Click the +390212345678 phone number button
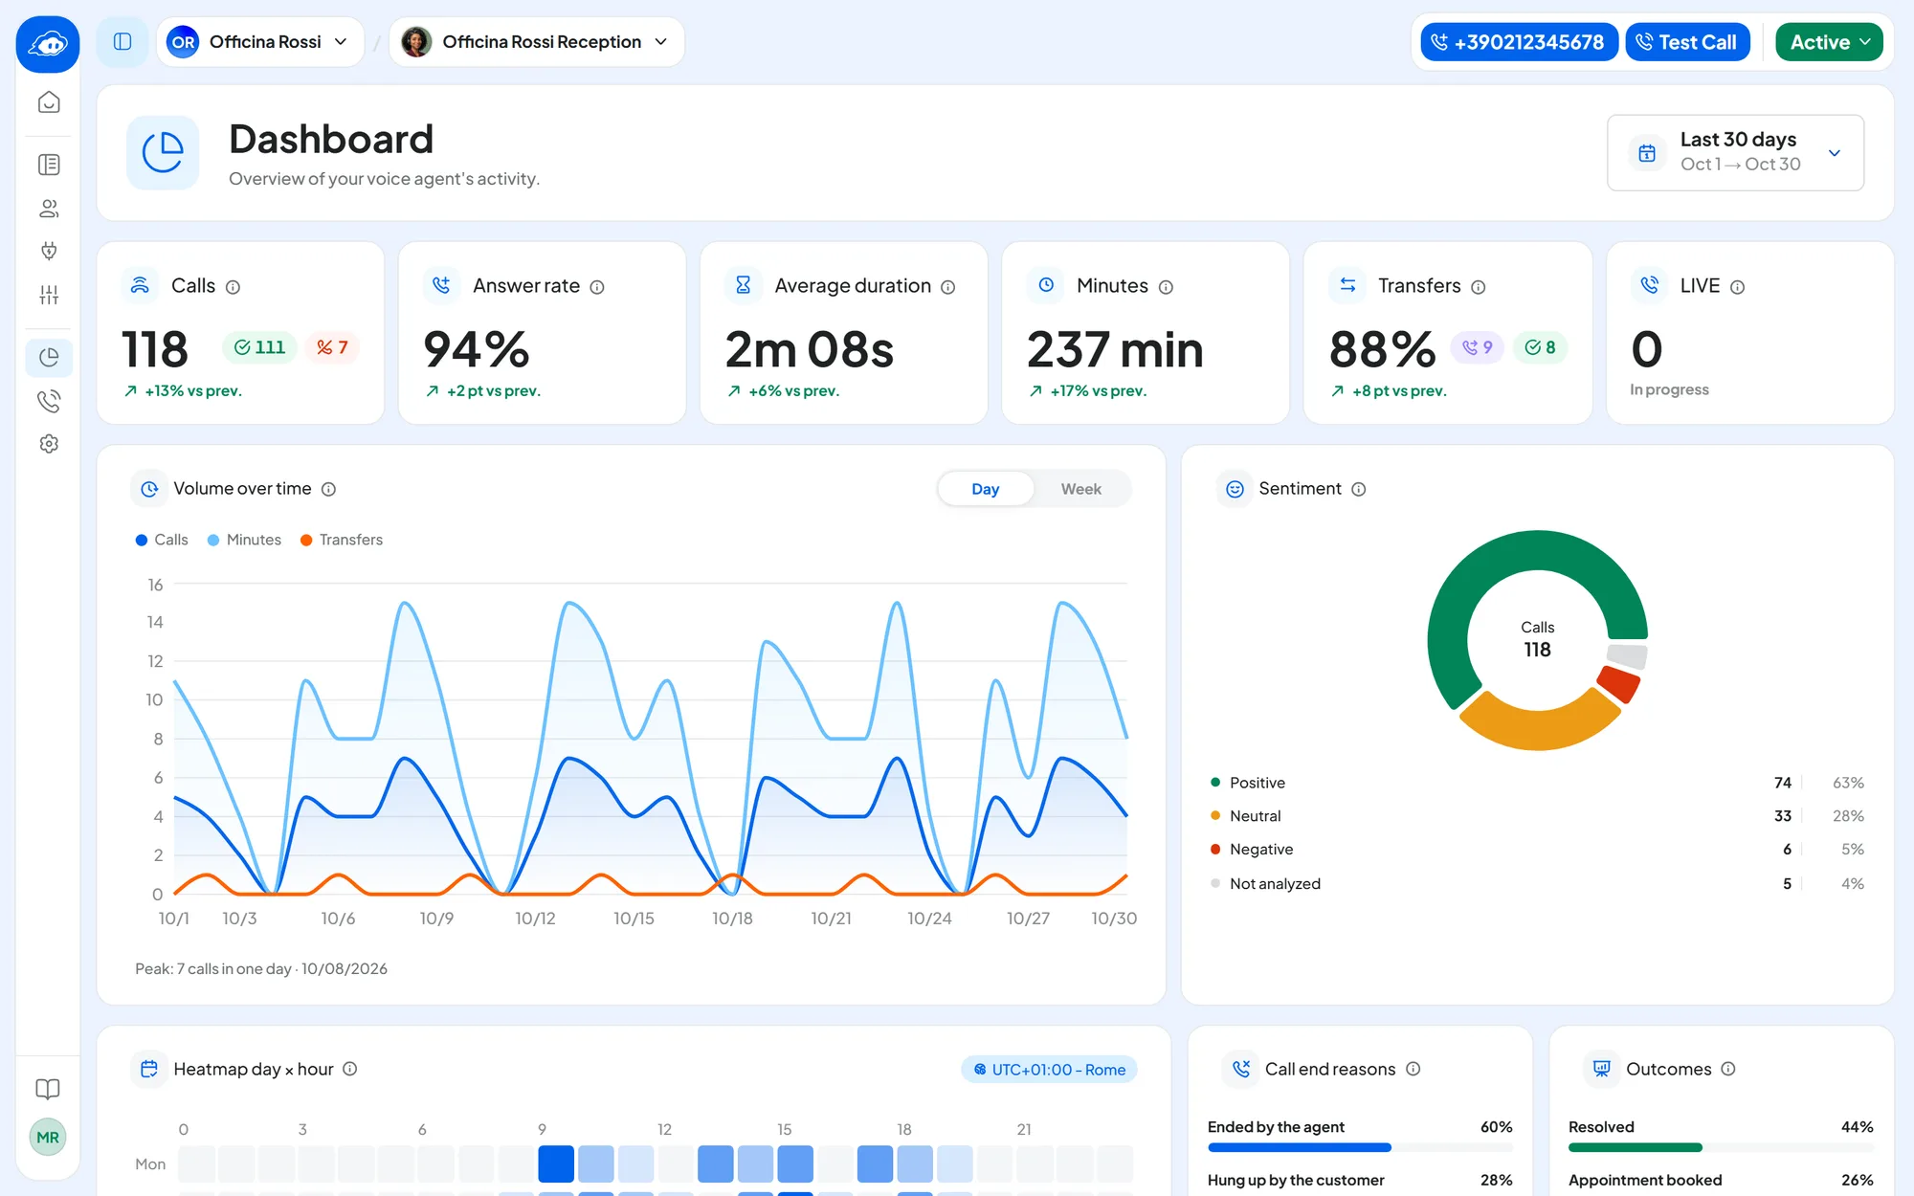 [x=1520, y=42]
